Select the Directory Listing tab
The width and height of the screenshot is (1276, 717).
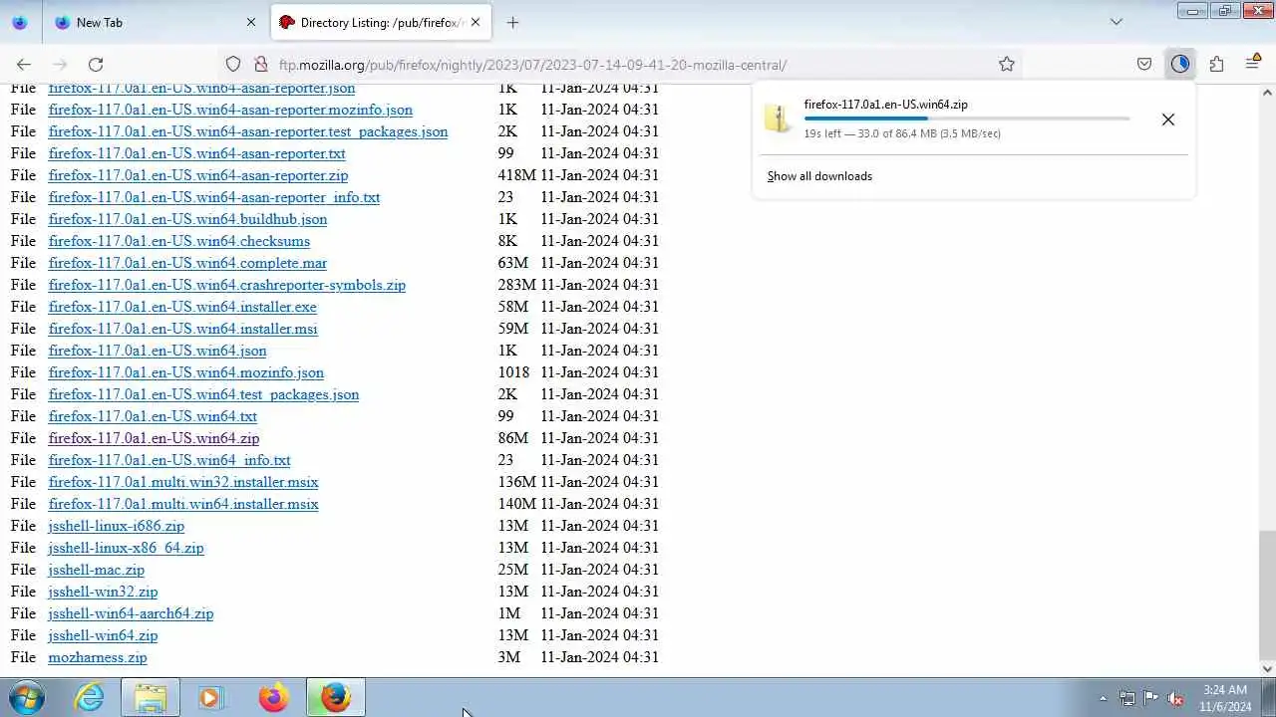(x=381, y=22)
